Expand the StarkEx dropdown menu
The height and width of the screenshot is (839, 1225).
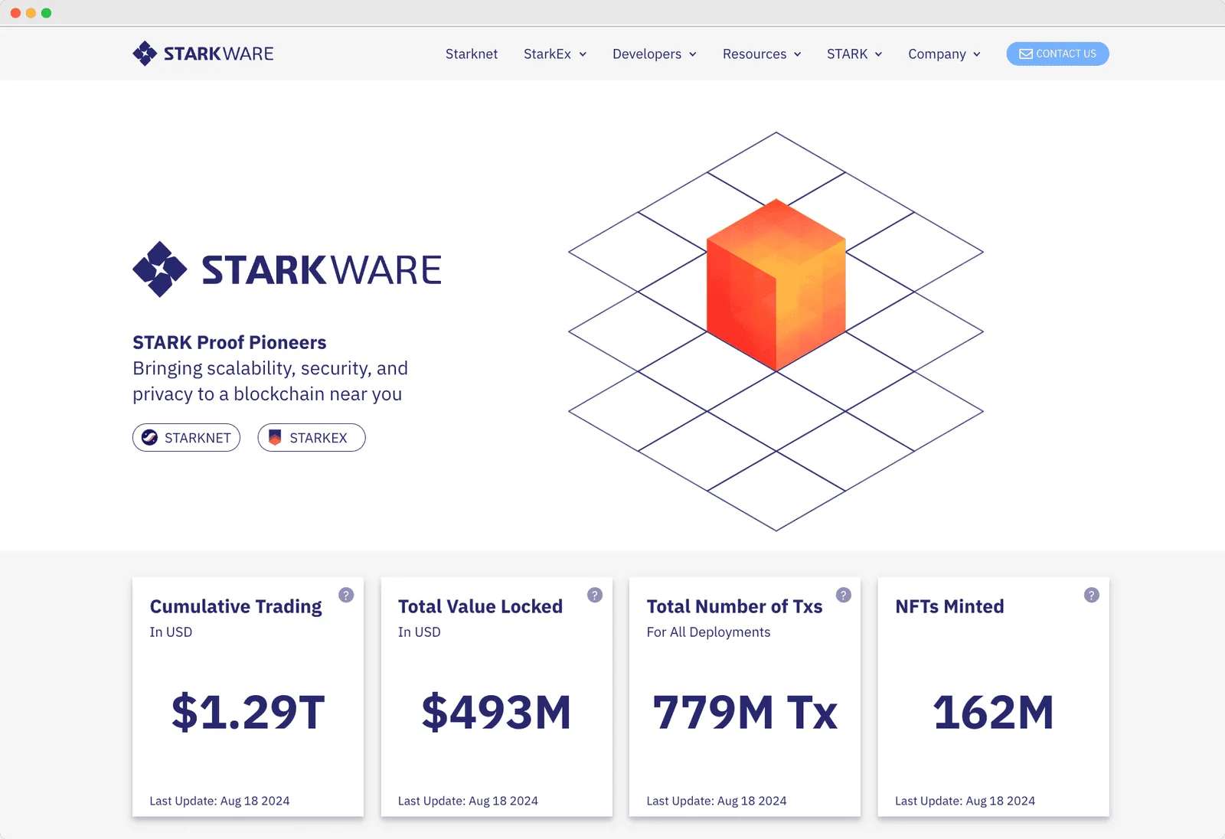(555, 54)
